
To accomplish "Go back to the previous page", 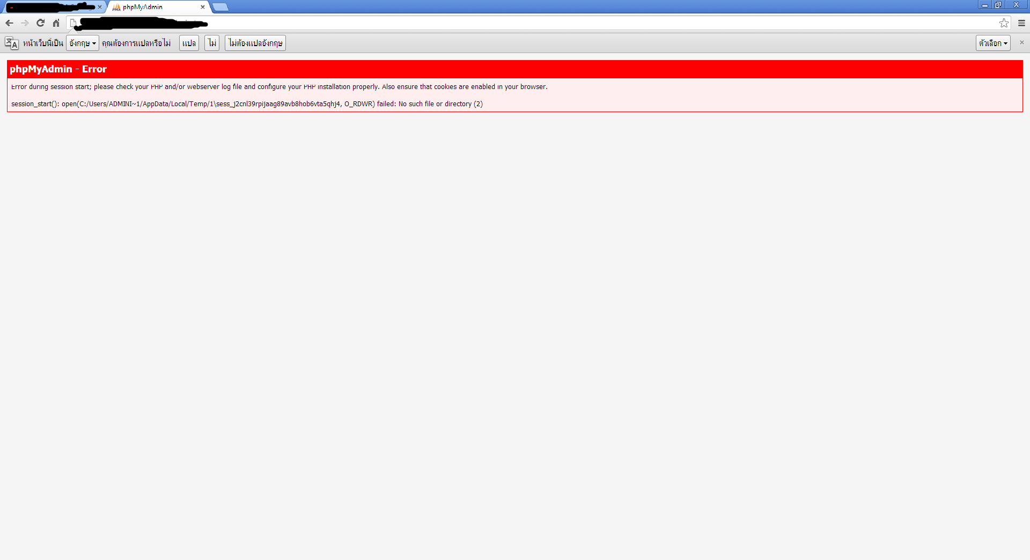I will pyautogui.click(x=9, y=23).
